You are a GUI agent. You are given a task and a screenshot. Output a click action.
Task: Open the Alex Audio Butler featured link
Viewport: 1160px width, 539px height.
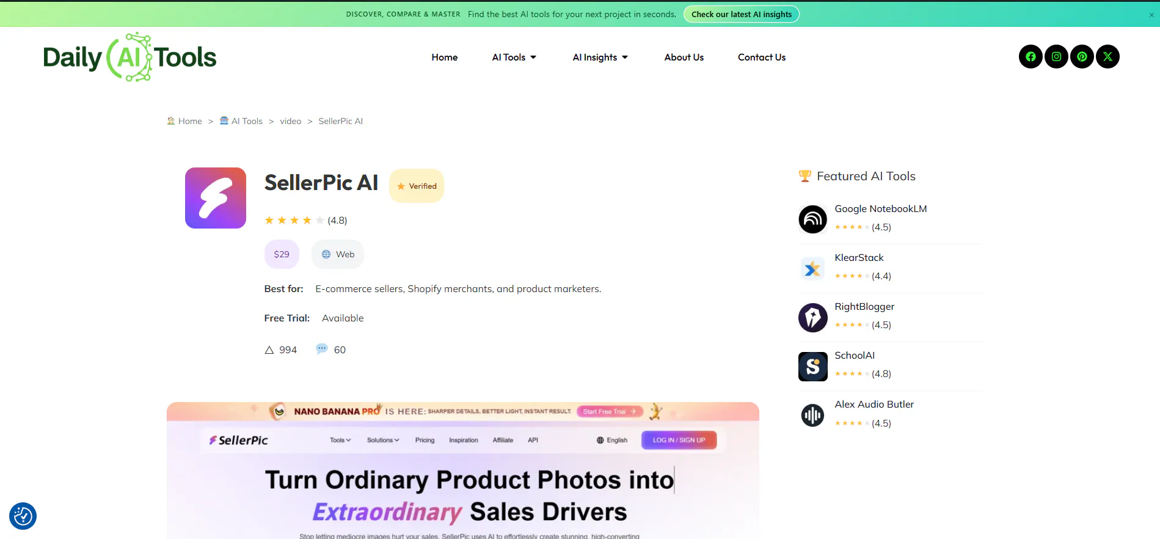coord(875,405)
